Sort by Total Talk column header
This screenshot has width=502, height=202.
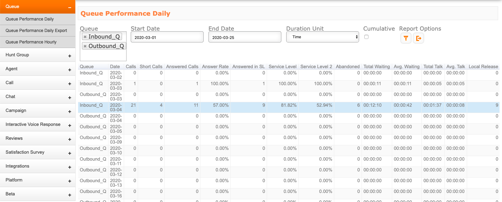coord(433,66)
